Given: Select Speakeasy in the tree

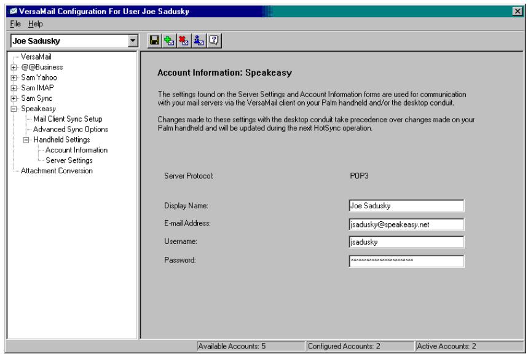Looking at the screenshot, I should (x=38, y=108).
